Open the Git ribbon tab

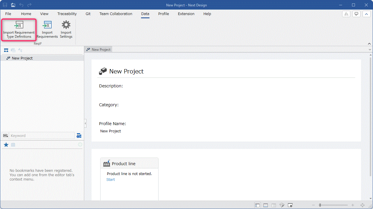[x=88, y=14]
